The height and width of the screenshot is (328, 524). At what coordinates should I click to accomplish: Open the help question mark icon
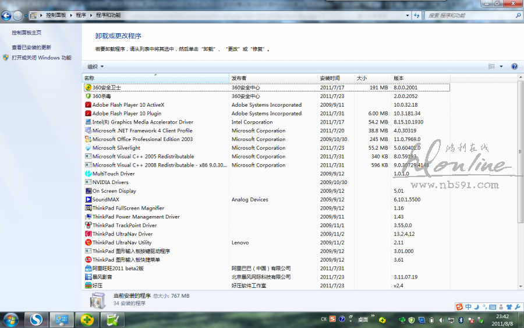[514, 66]
